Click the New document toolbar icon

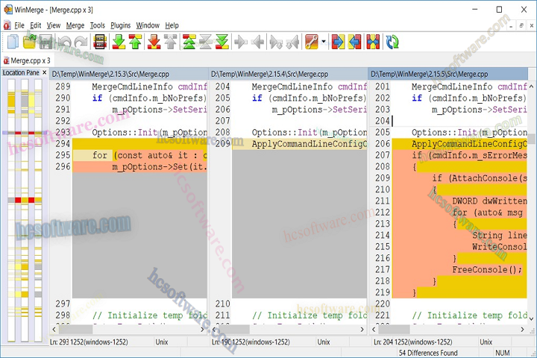[x=13, y=42]
